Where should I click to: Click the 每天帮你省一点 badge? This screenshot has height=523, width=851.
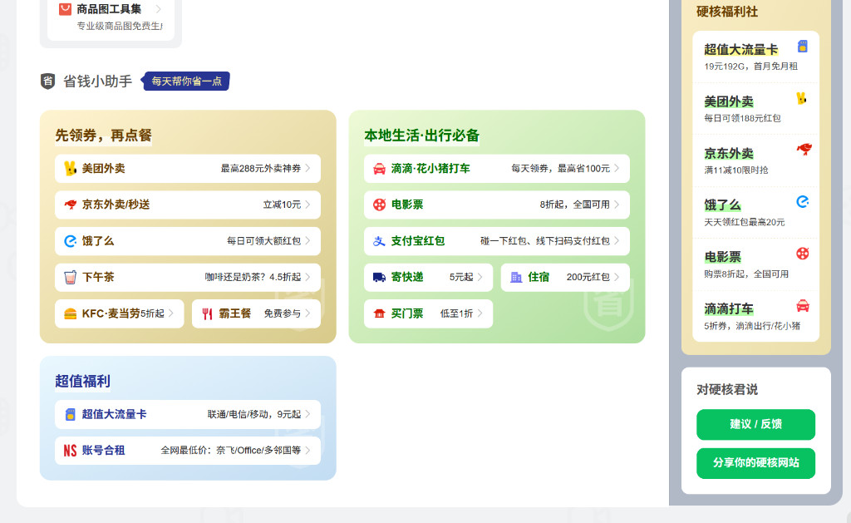184,81
